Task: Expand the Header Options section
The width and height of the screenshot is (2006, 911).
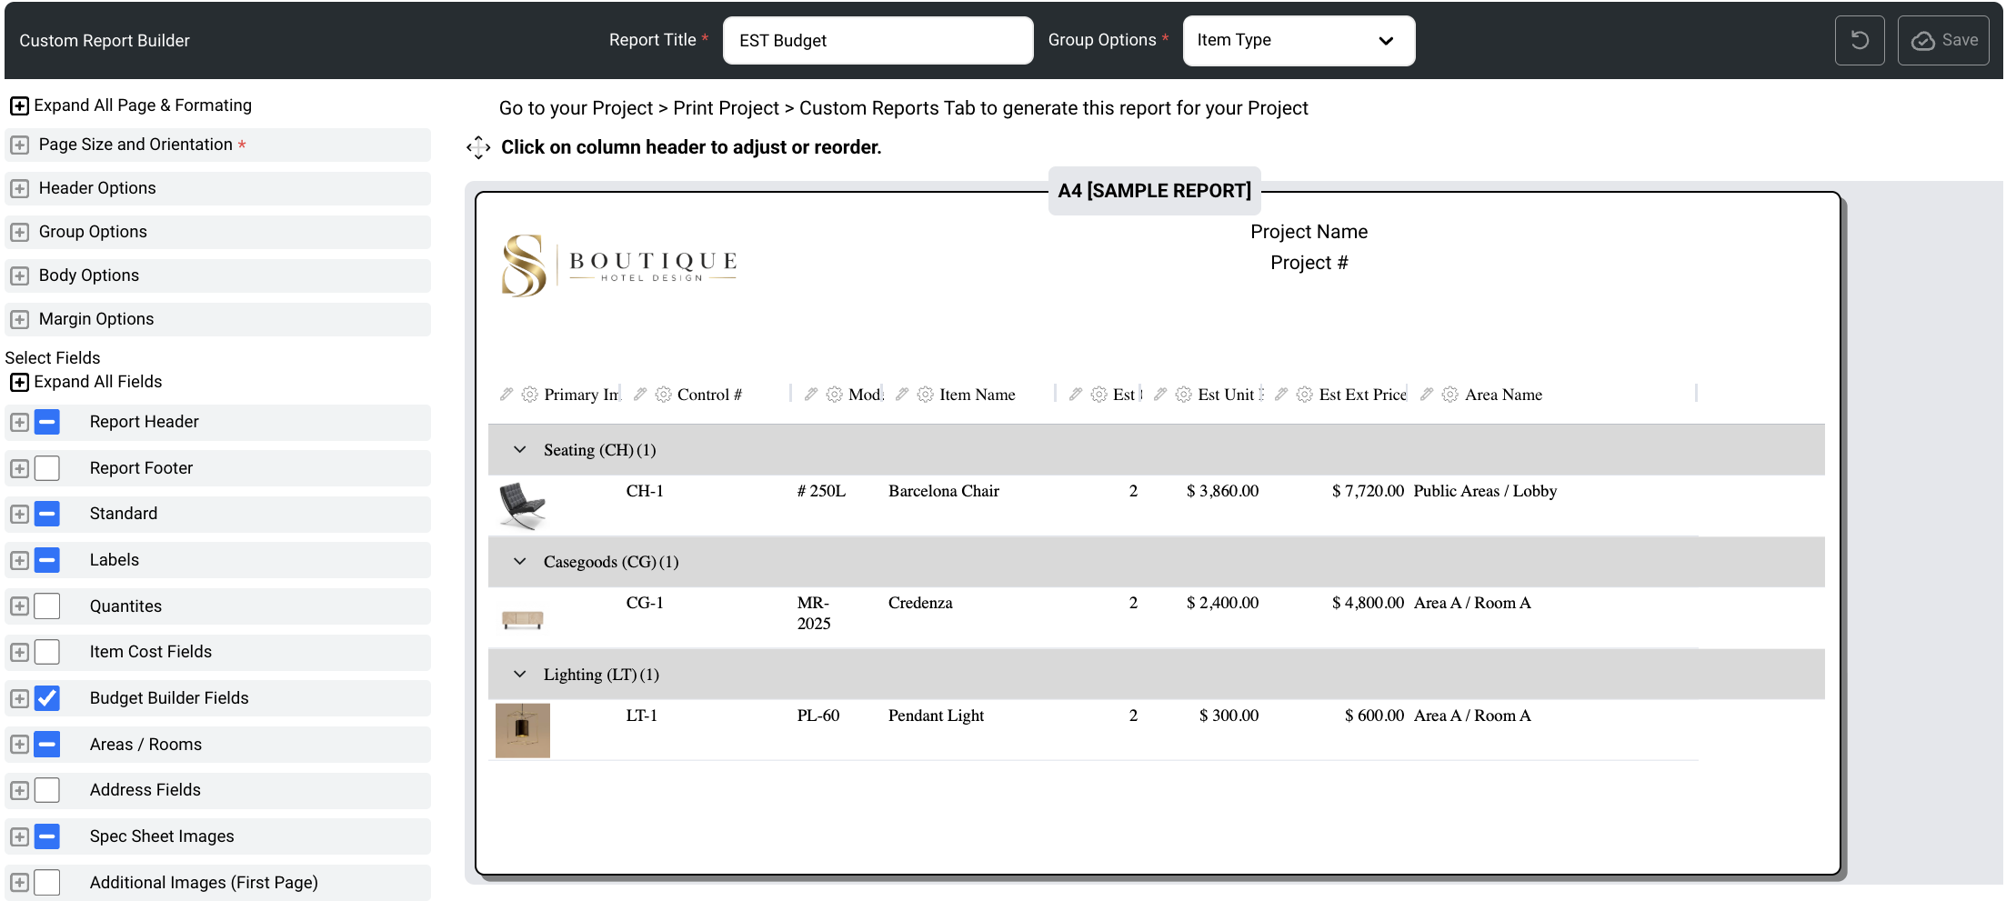Action: (19, 188)
